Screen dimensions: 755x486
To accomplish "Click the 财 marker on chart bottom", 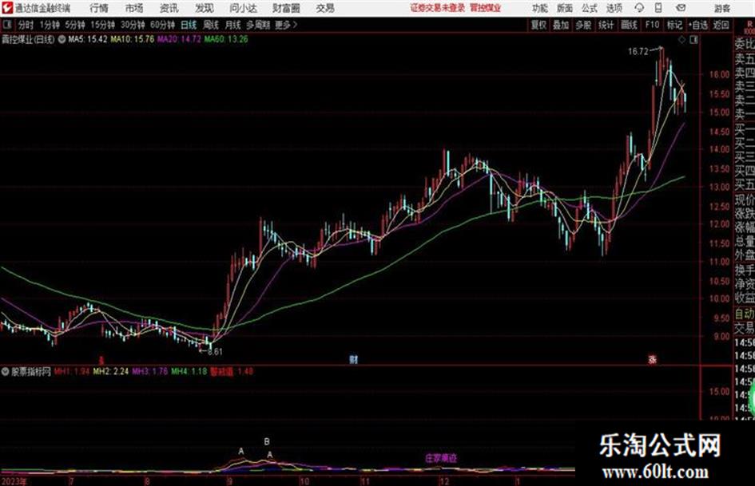I will pyautogui.click(x=353, y=359).
